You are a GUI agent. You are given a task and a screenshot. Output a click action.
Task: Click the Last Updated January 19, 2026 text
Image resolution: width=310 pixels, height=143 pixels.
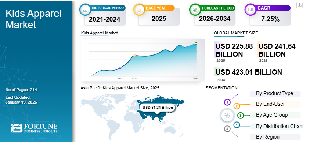[21, 100]
